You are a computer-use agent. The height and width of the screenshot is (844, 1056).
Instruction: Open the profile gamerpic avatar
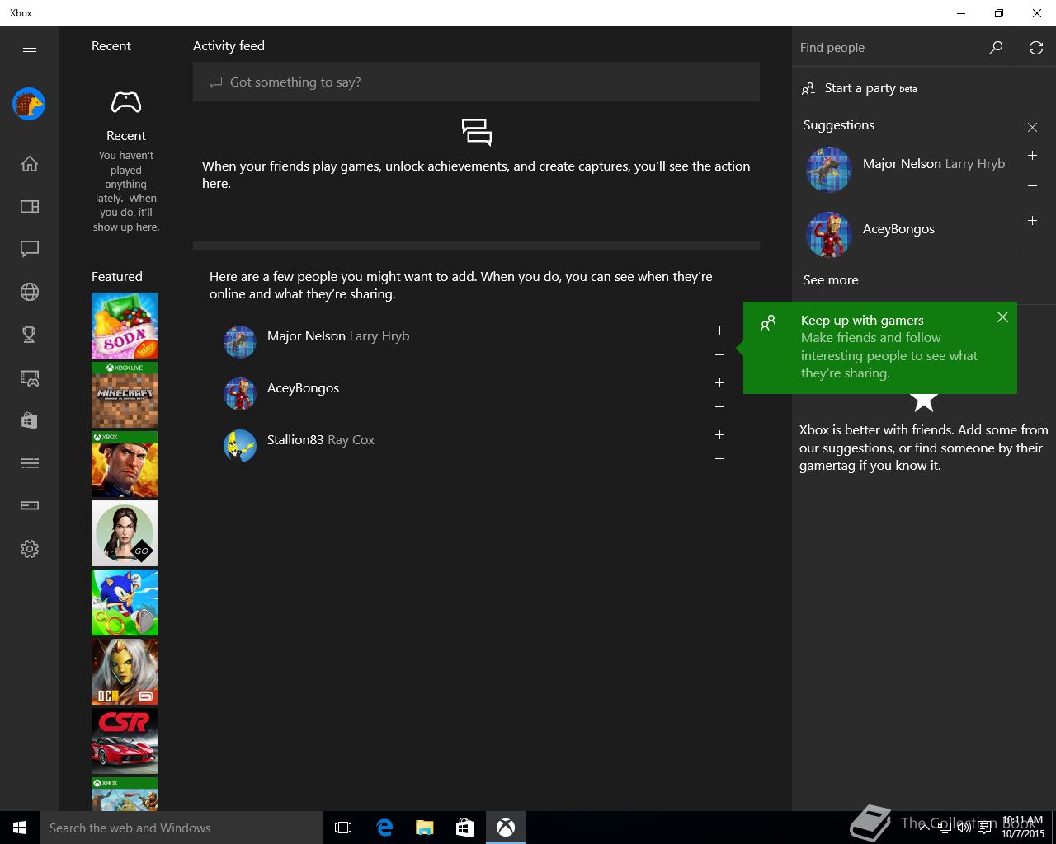(x=29, y=104)
